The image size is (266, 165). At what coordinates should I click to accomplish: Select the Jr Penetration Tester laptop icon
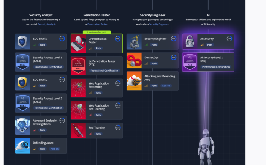tap(79, 44)
